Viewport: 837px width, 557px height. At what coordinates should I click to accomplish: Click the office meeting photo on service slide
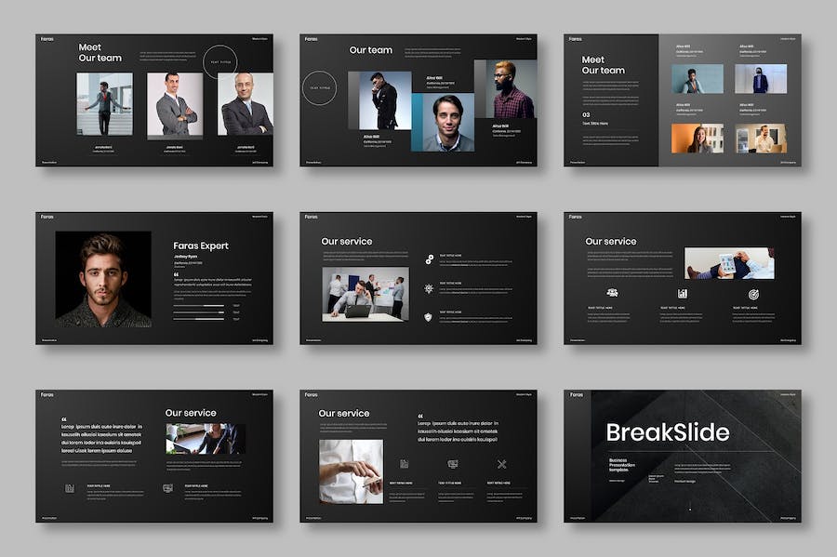pos(365,293)
